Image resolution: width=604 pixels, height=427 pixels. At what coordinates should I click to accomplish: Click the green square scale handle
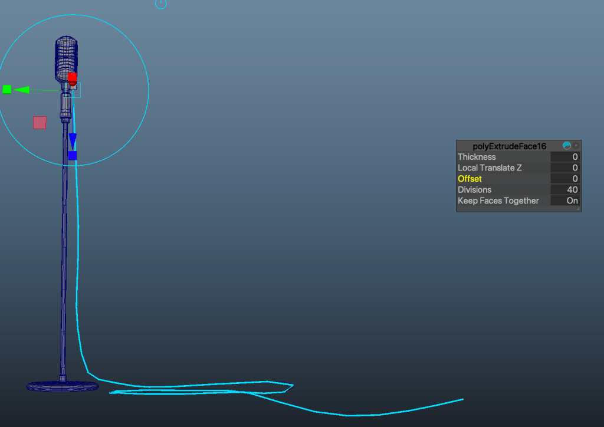(x=7, y=89)
